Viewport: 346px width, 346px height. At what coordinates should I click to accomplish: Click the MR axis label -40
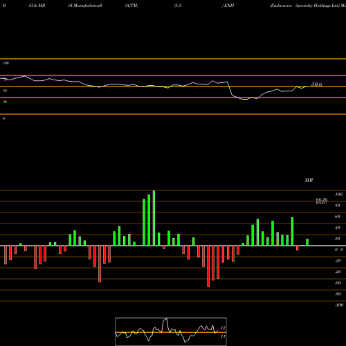338,272
